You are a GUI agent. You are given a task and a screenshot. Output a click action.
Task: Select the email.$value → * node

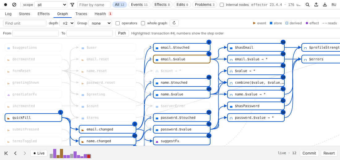pos(256,59)
